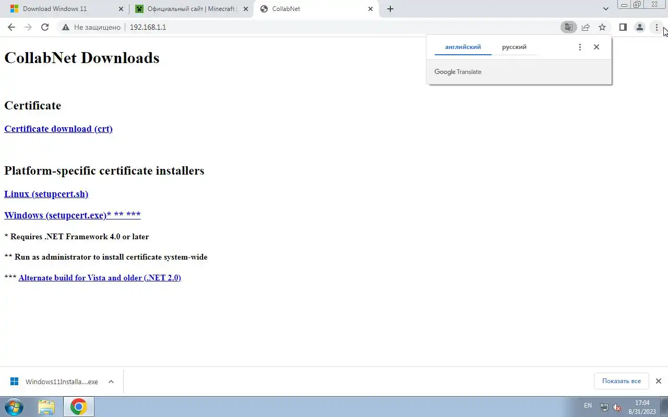Click the CollabNet Downloads heading
The image size is (668, 417).
(82, 58)
